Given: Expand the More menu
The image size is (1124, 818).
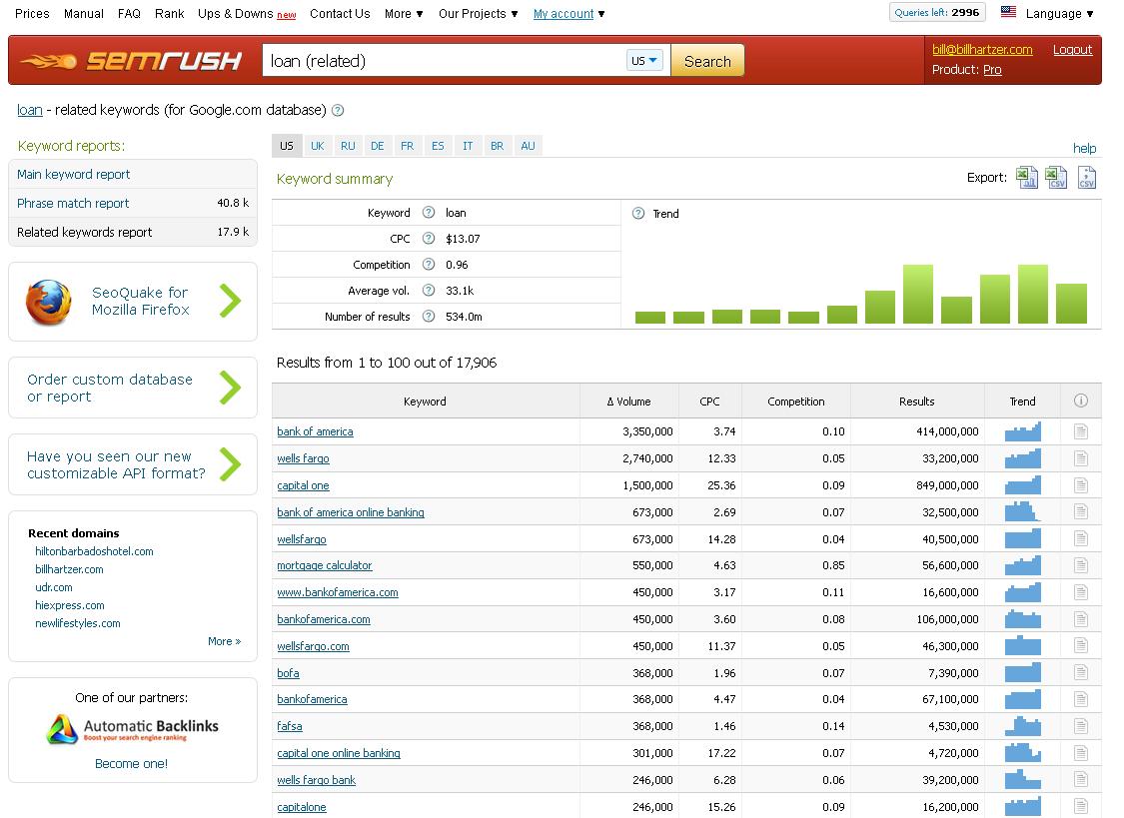Looking at the screenshot, I should pos(404,14).
